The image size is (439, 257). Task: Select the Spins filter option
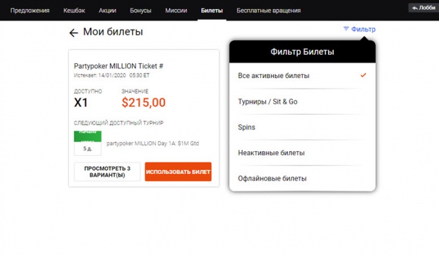[302, 128]
